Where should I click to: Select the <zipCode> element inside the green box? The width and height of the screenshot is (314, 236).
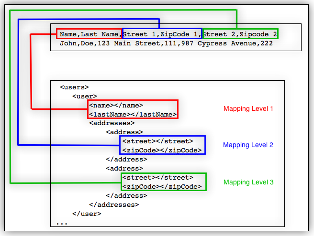pyautogui.click(x=162, y=186)
